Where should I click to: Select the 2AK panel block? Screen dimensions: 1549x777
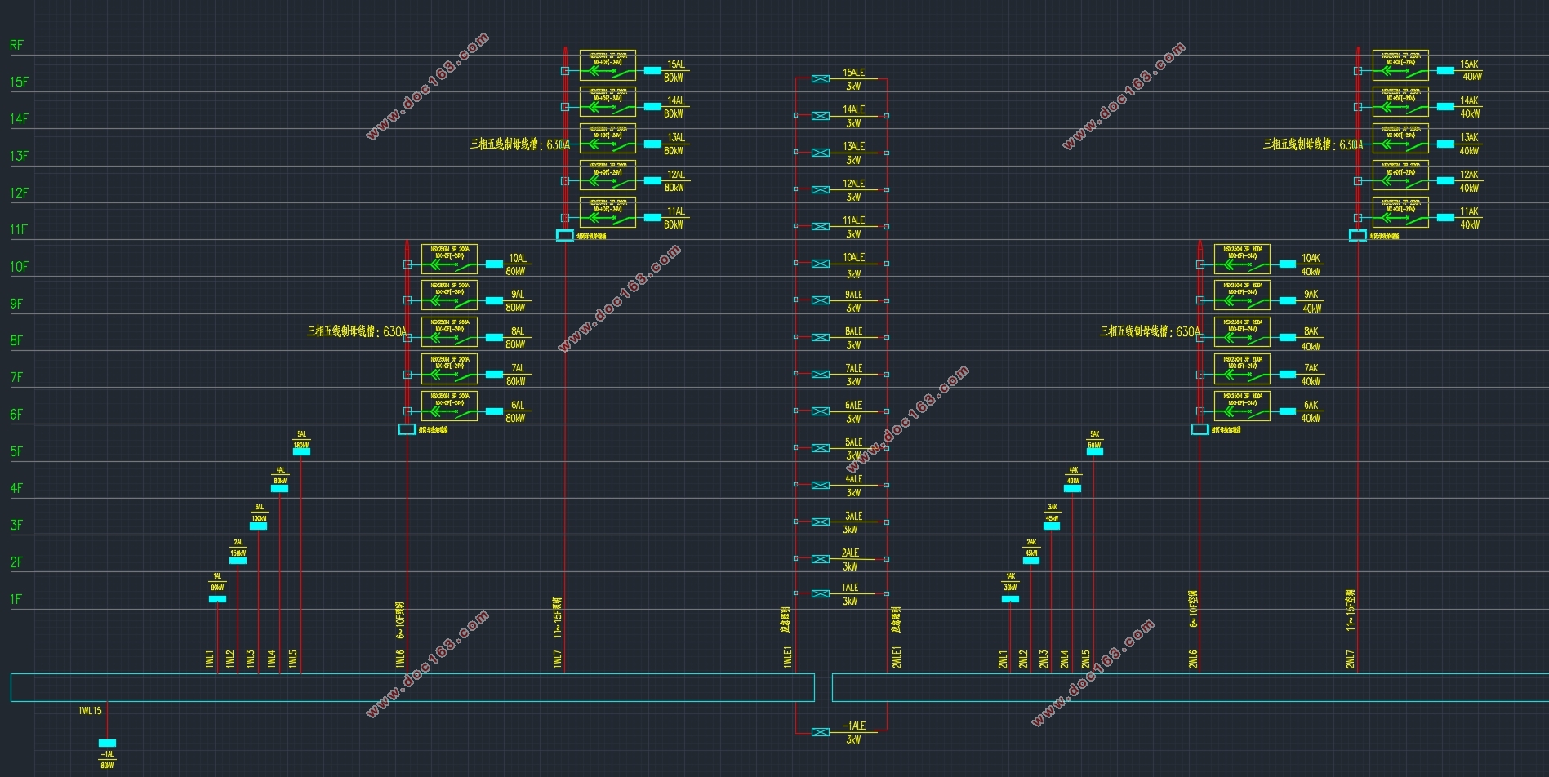point(1031,560)
